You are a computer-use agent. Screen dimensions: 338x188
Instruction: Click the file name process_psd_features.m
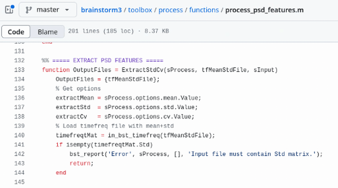point(265,10)
